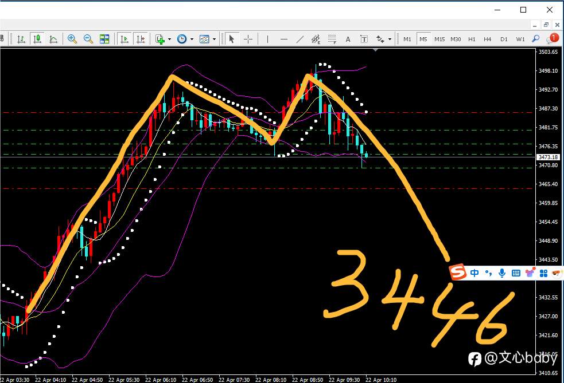Zoom out of the chart
Viewport: 564px width, 383px height.
click(x=88, y=39)
